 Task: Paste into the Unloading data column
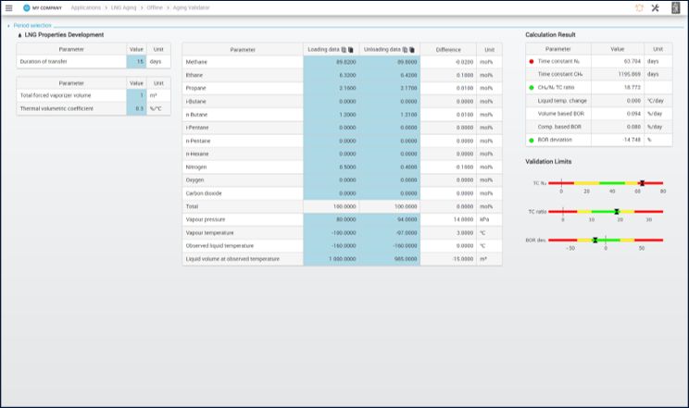tap(412, 50)
